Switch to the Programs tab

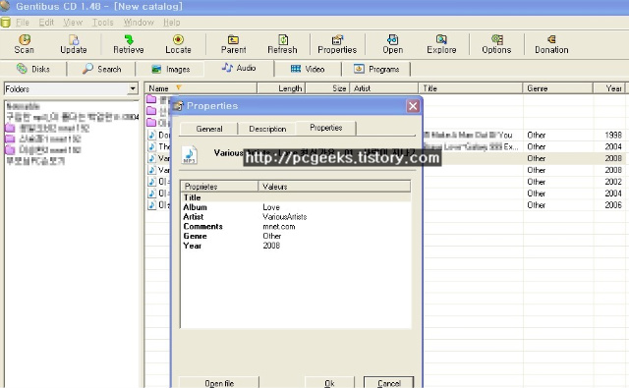click(x=376, y=69)
